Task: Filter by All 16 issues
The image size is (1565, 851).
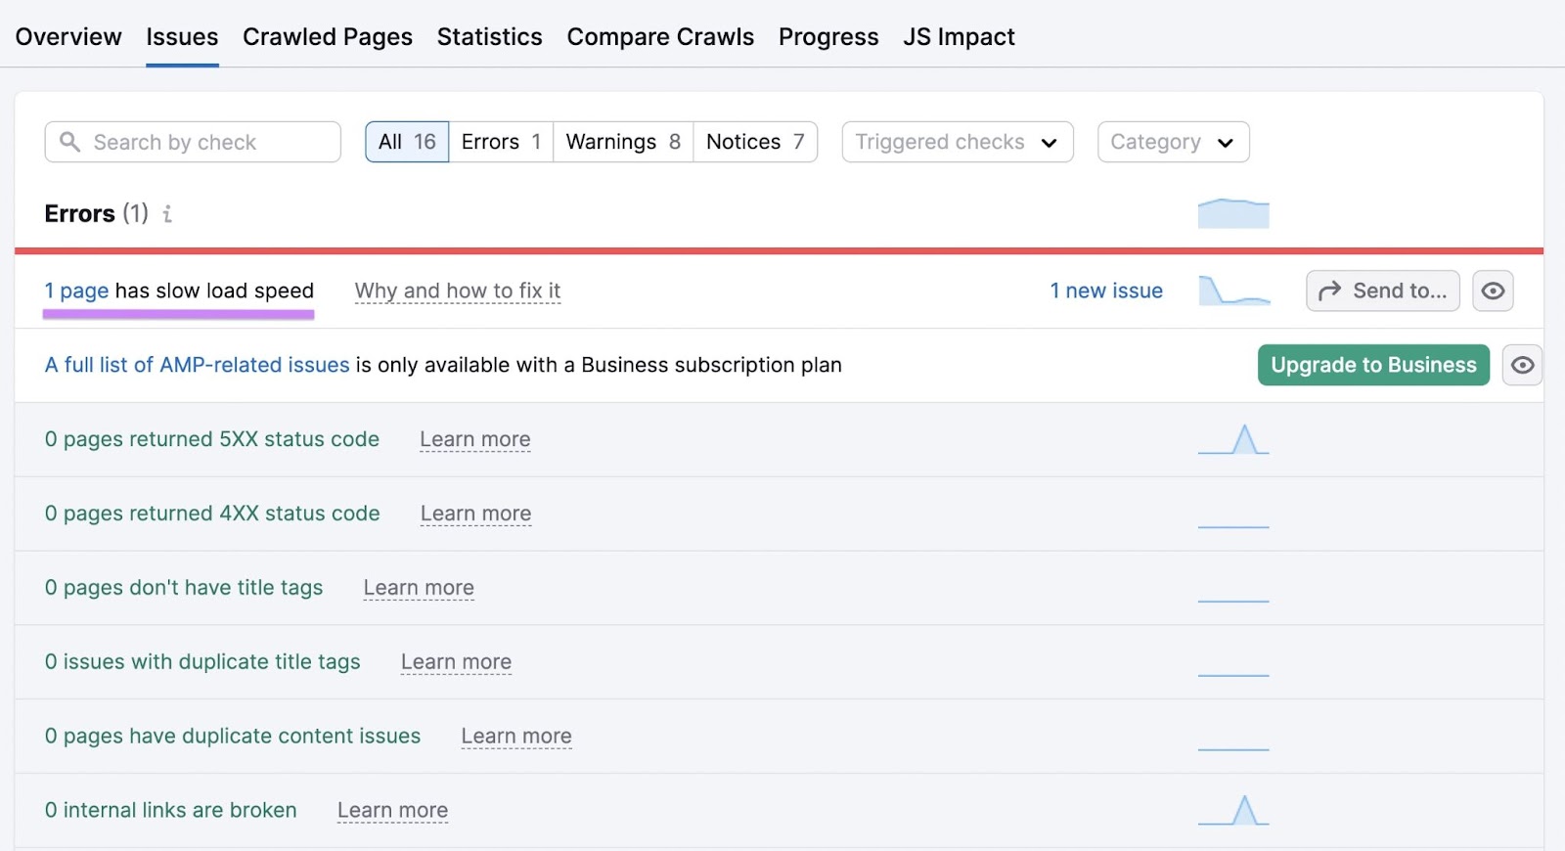Action: (x=407, y=142)
